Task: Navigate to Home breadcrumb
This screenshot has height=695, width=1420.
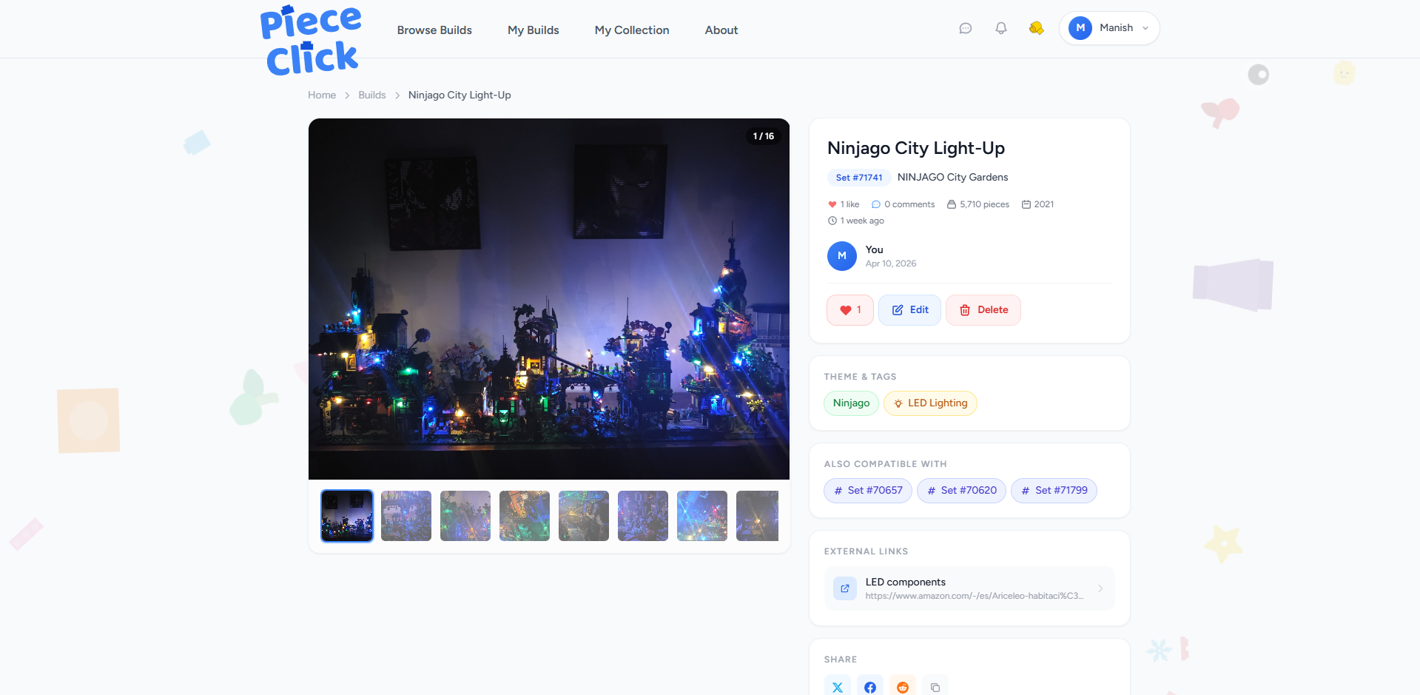Action: pos(322,95)
